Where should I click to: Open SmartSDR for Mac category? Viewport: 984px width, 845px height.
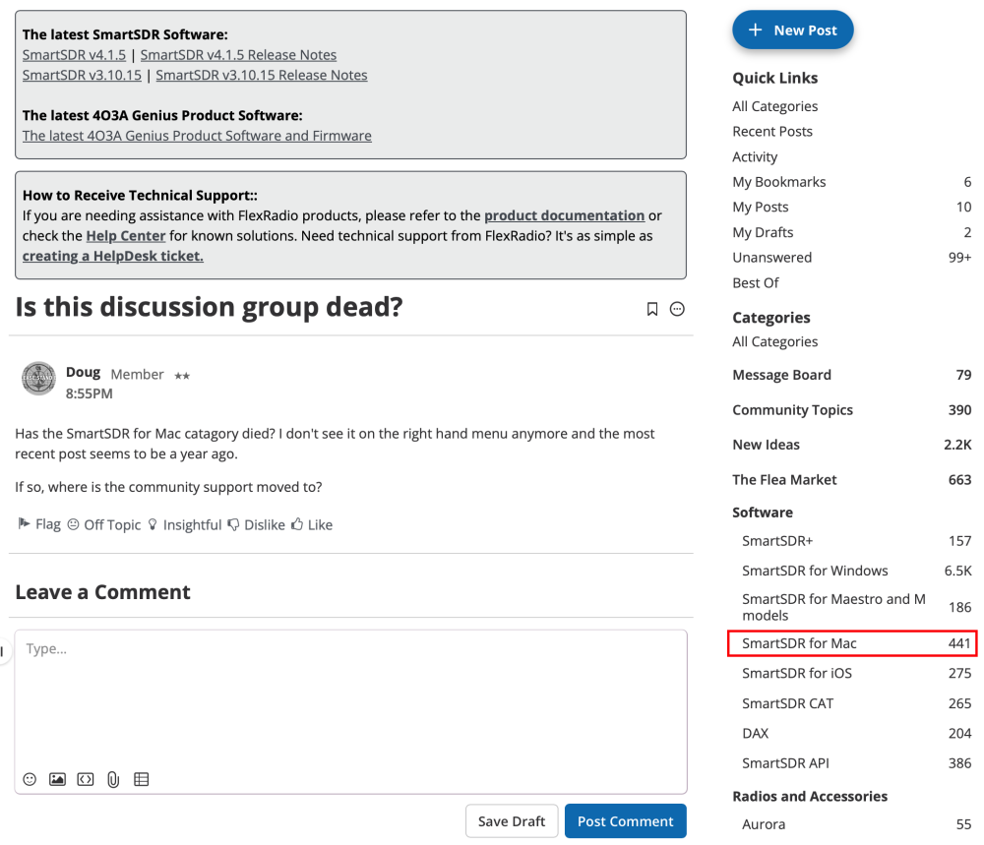852,643
